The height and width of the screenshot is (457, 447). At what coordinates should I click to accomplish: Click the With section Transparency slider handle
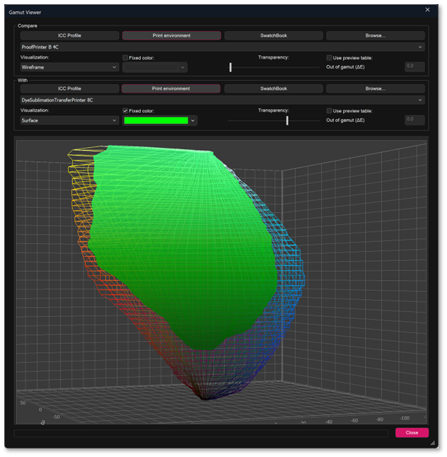click(x=287, y=120)
